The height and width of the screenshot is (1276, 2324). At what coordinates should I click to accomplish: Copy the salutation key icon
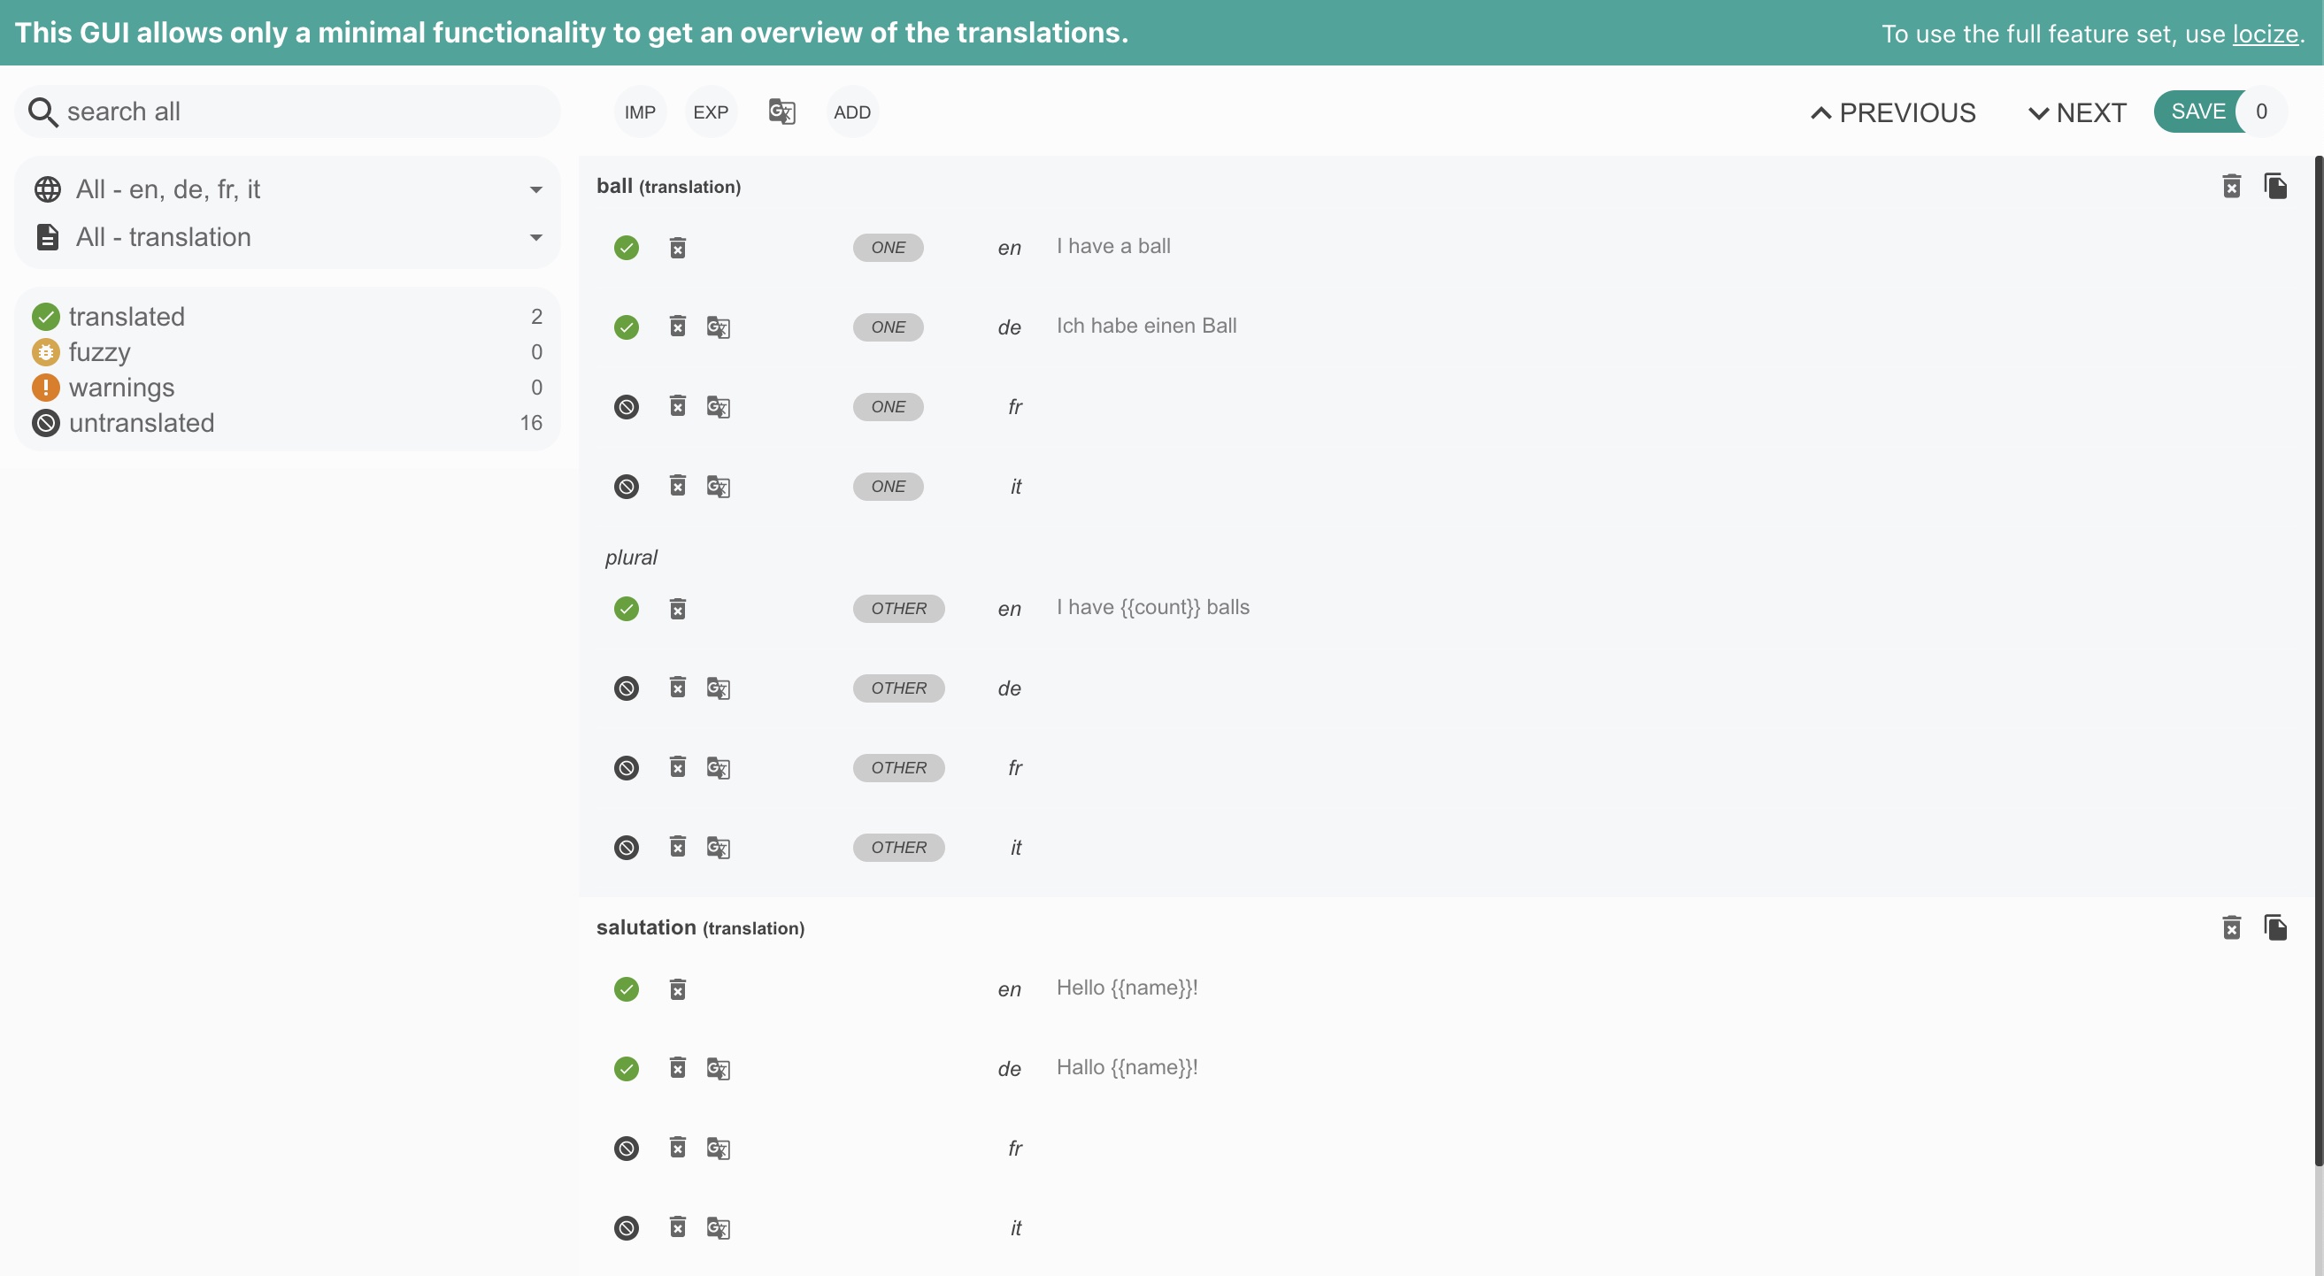pos(2275,928)
